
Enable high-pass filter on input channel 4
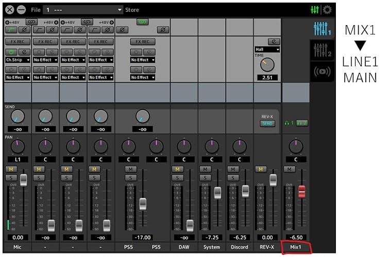[x=95, y=30]
